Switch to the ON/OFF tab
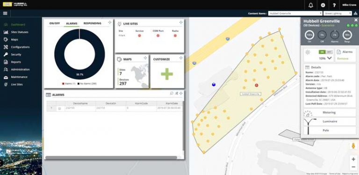Screen dimensions: 359x175 coord(55,23)
